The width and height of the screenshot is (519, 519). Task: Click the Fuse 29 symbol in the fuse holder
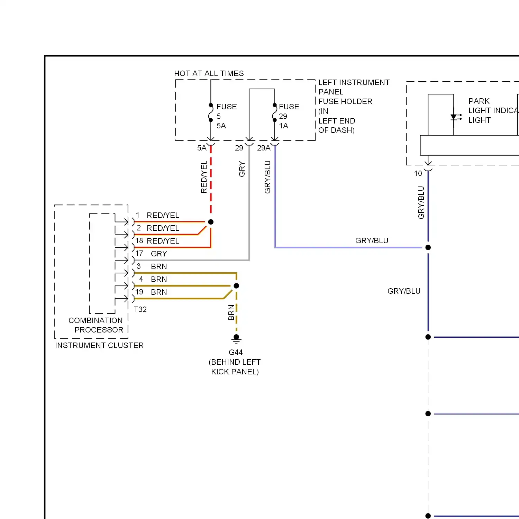(275, 112)
